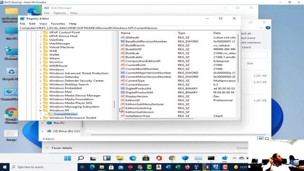This screenshot has width=304, height=171.
Task: Open the Mail app on the host taskbar
Action: coord(121,167)
